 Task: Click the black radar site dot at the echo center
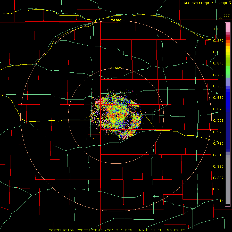click(x=116, y=116)
